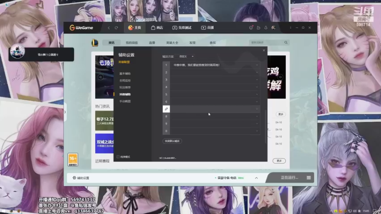Click the League of Legends game icon
This screenshot has width=381, height=214.
tap(95, 43)
